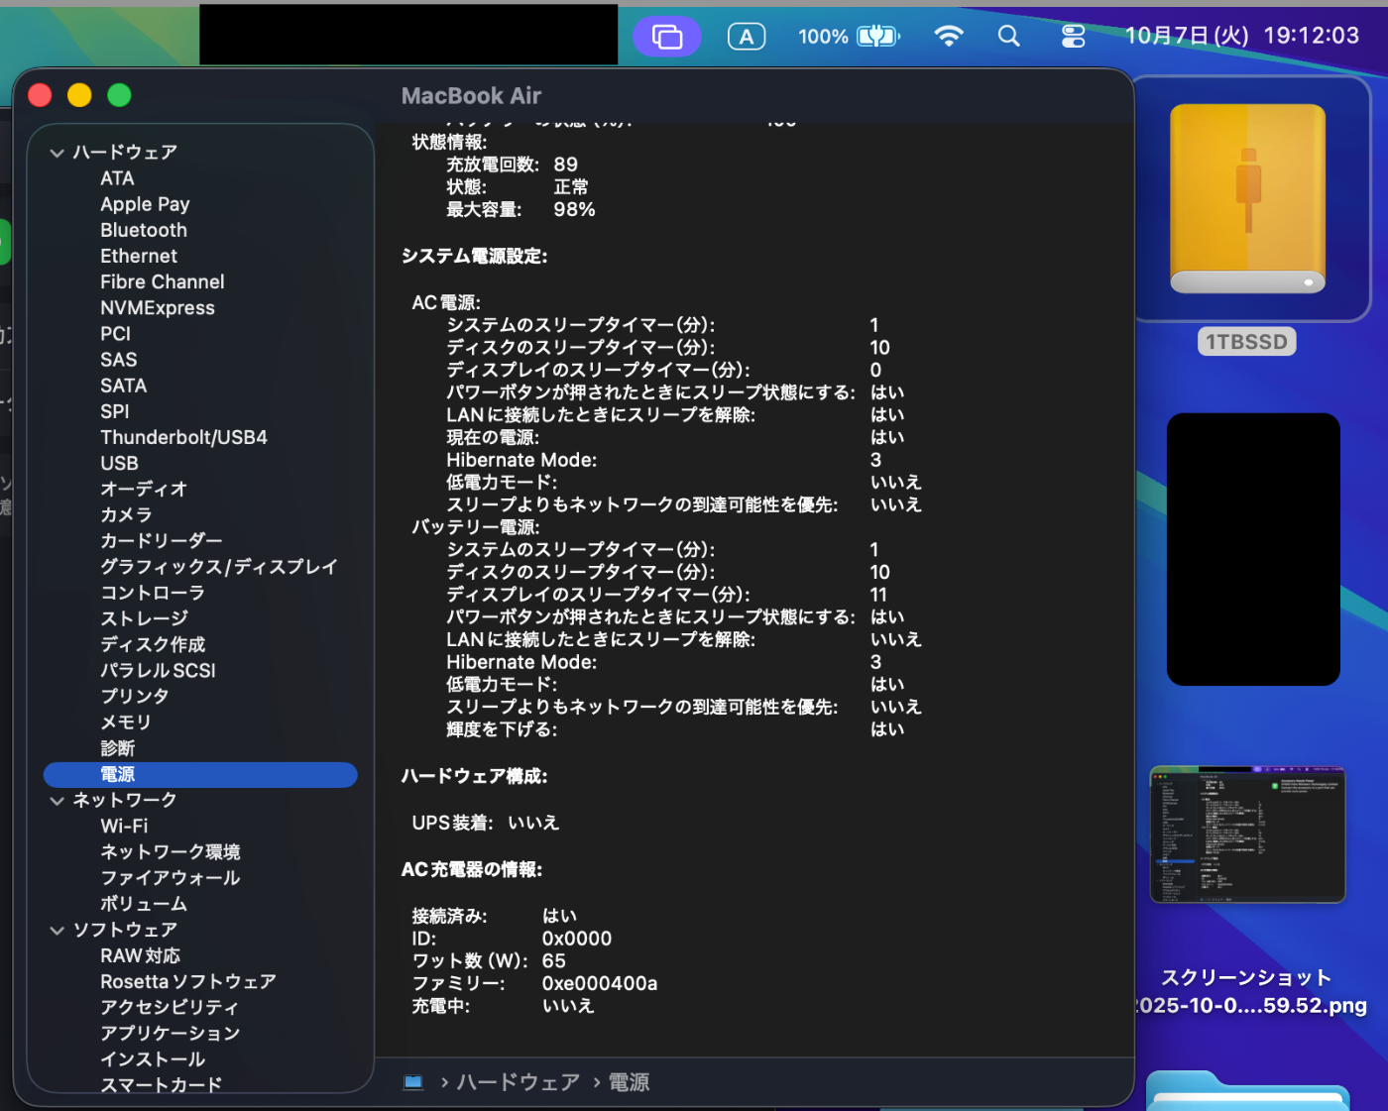Click the ワット数 (W) value 65
This screenshot has height=1111, width=1388.
554,960
